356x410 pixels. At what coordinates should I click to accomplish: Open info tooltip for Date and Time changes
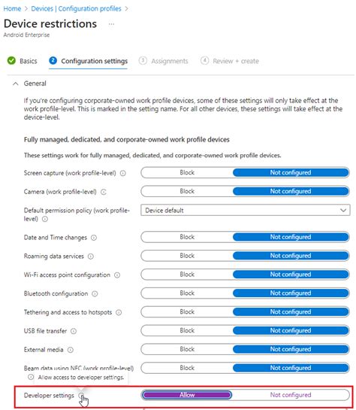point(94,238)
